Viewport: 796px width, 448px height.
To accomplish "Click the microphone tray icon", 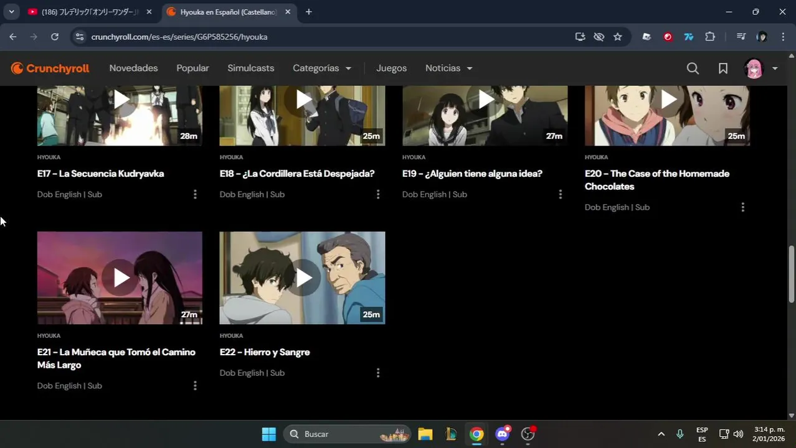I will 680,434.
